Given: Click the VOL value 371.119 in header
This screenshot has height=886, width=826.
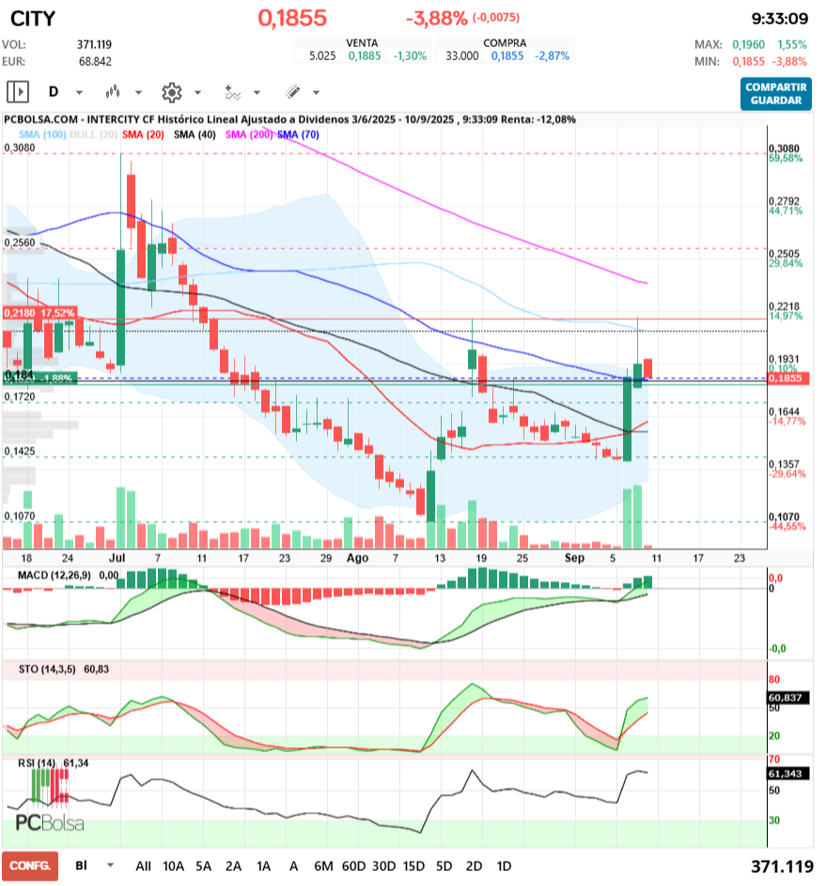Looking at the screenshot, I should pyautogui.click(x=94, y=45).
